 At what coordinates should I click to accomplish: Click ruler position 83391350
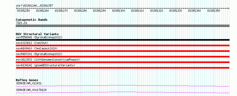[214, 11]
